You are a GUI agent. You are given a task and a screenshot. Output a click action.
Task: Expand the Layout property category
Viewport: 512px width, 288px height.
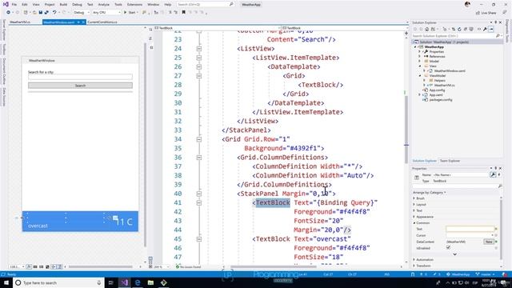pos(414,205)
